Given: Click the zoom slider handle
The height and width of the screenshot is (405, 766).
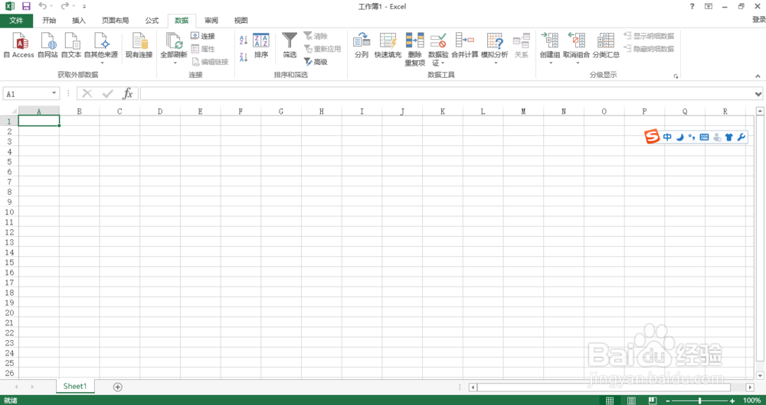Looking at the screenshot, I should (x=700, y=400).
